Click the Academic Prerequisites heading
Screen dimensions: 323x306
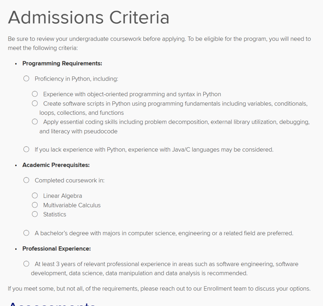click(x=56, y=165)
